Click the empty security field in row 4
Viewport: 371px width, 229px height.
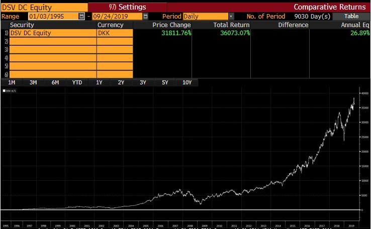(x=53, y=58)
